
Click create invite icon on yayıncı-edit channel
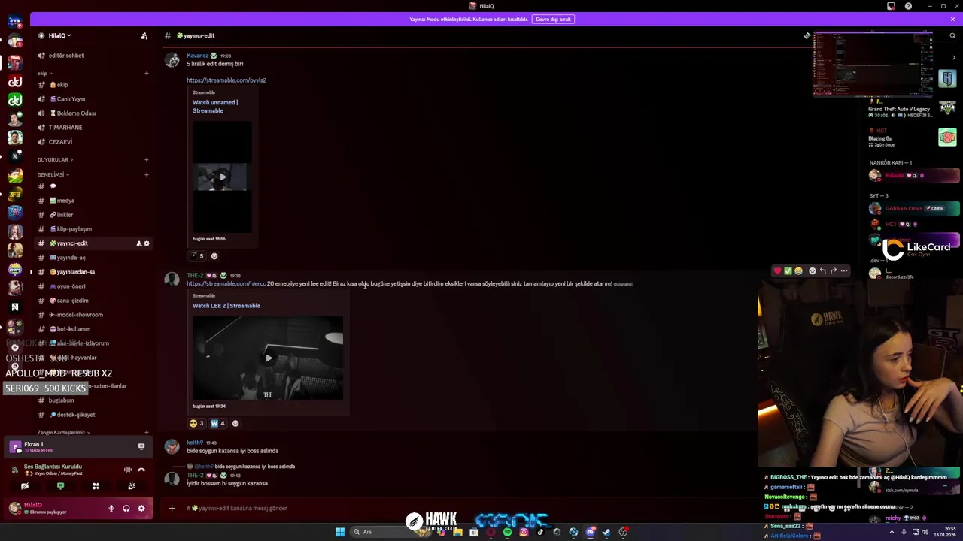[x=138, y=243]
